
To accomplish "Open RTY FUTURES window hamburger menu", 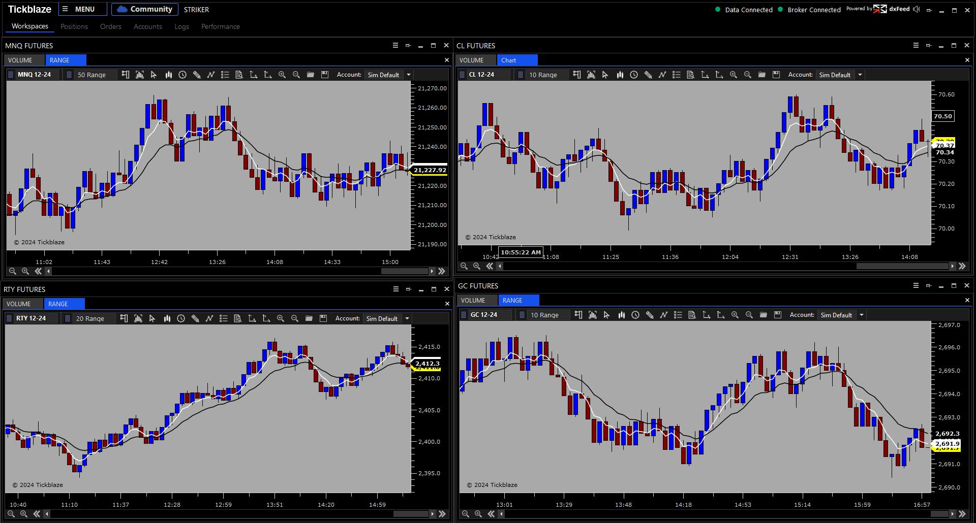I will [x=396, y=289].
